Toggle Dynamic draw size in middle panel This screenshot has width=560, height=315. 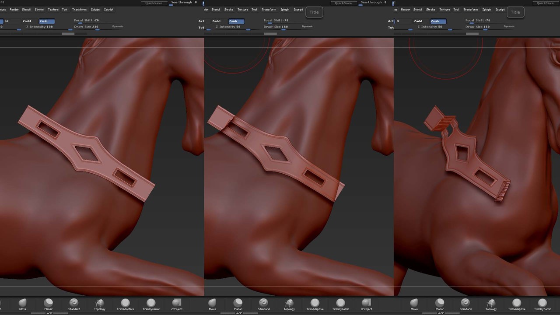[x=308, y=26]
